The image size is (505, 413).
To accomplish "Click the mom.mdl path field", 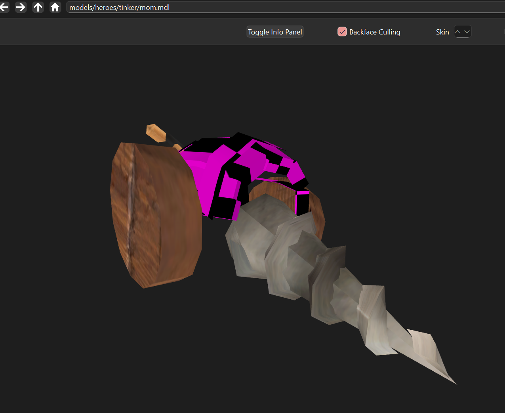I will tap(285, 8).
